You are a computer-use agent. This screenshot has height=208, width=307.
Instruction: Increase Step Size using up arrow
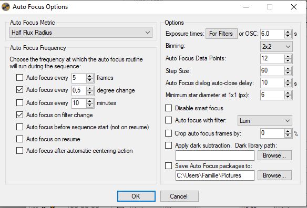click(x=288, y=69)
